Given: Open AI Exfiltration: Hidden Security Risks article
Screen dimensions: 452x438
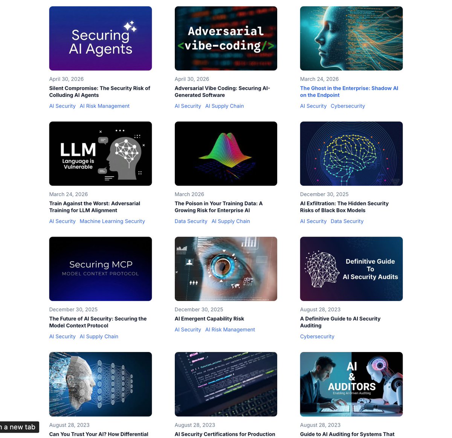Looking at the screenshot, I should click(x=344, y=207).
